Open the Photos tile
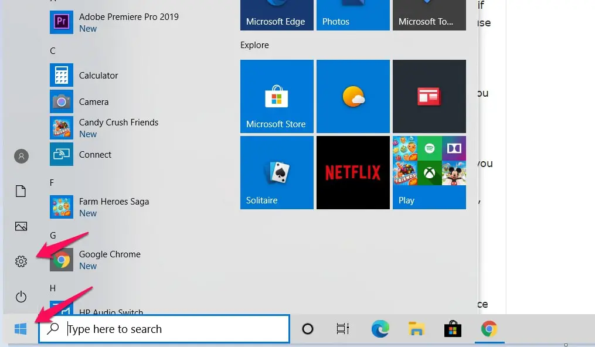 click(x=353, y=15)
